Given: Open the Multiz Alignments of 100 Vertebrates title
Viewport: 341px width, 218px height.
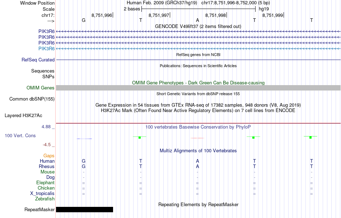Looking at the screenshot, I should pos(198,151).
